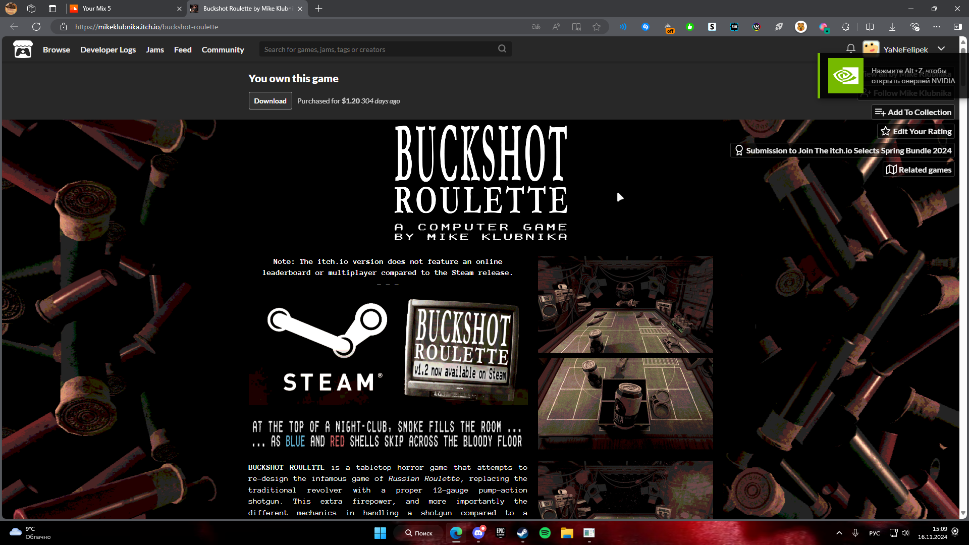Switch to the Your Mix 5 tab
The width and height of the screenshot is (969, 545).
click(x=125, y=9)
